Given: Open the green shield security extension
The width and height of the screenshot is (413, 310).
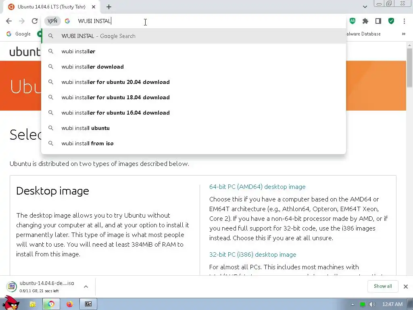Looking at the screenshot, I should 391,21.
